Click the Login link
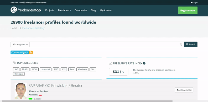The image size is (208, 102). [x=194, y=3]
